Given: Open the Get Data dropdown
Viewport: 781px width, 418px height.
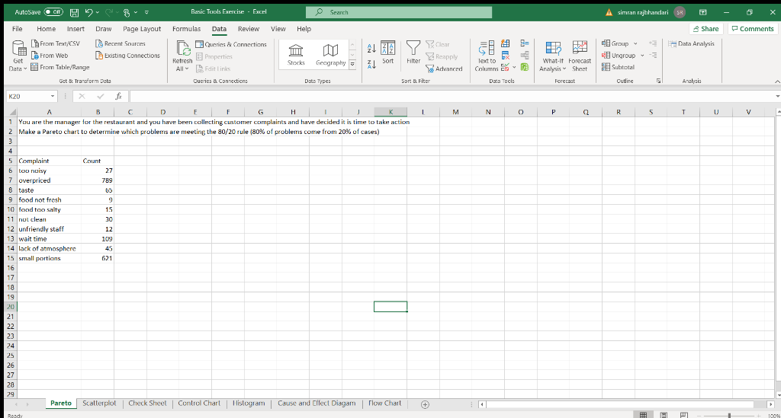Looking at the screenshot, I should 18,56.
